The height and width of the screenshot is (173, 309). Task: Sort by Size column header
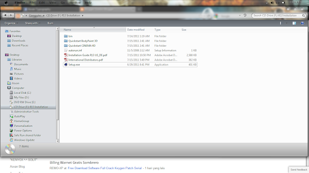[189, 30]
